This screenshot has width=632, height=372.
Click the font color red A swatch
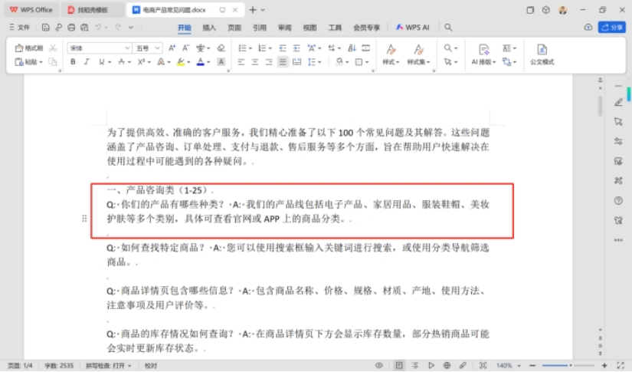tap(200, 61)
